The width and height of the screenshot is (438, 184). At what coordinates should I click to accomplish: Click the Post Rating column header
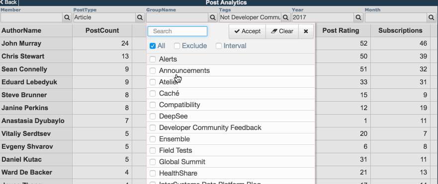point(341,30)
